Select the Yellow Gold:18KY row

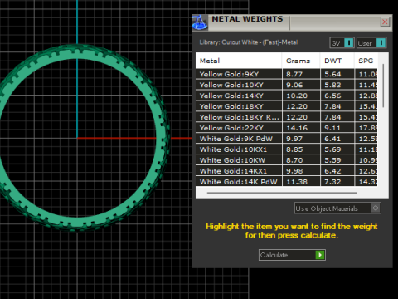tap(286, 106)
